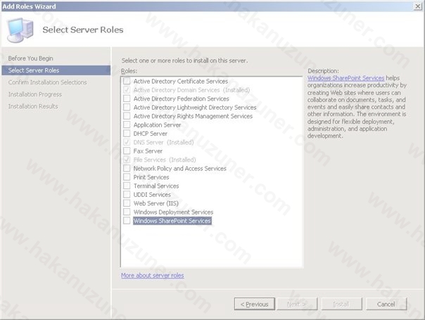Click the Next button

[297, 304]
